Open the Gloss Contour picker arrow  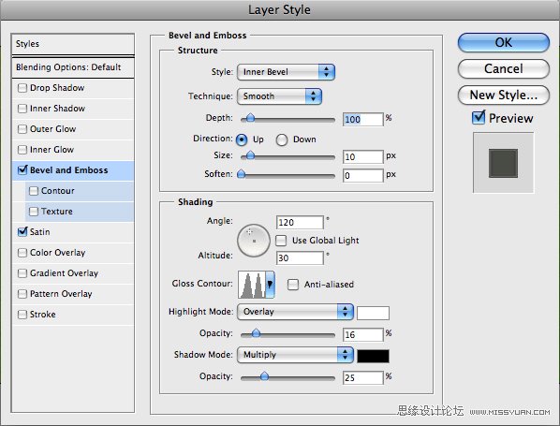click(270, 285)
